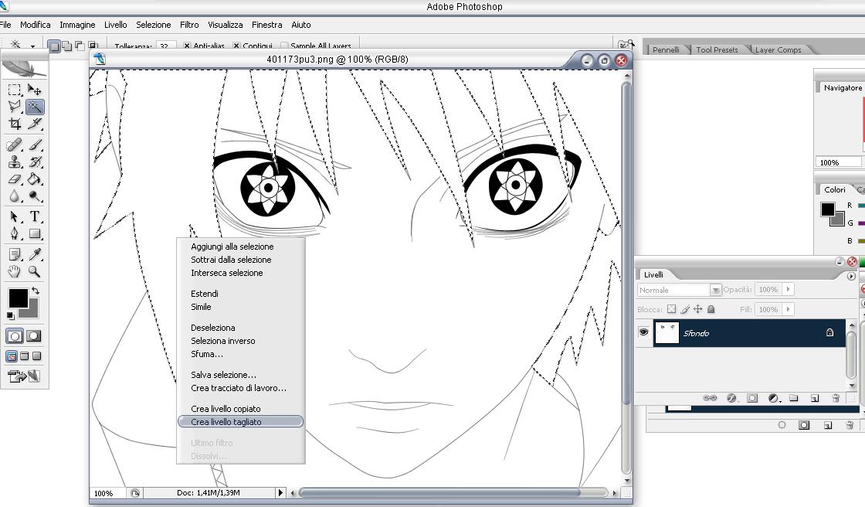Select the Magic Wand tool
Image resolution: width=865 pixels, height=507 pixels.
click(35, 107)
